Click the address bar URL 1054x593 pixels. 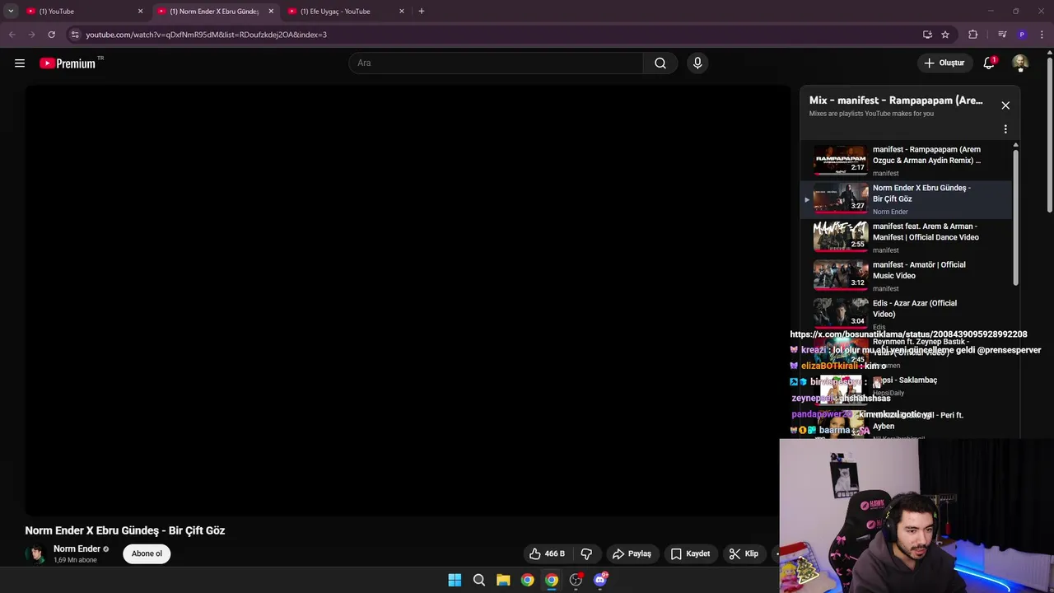[x=207, y=35]
